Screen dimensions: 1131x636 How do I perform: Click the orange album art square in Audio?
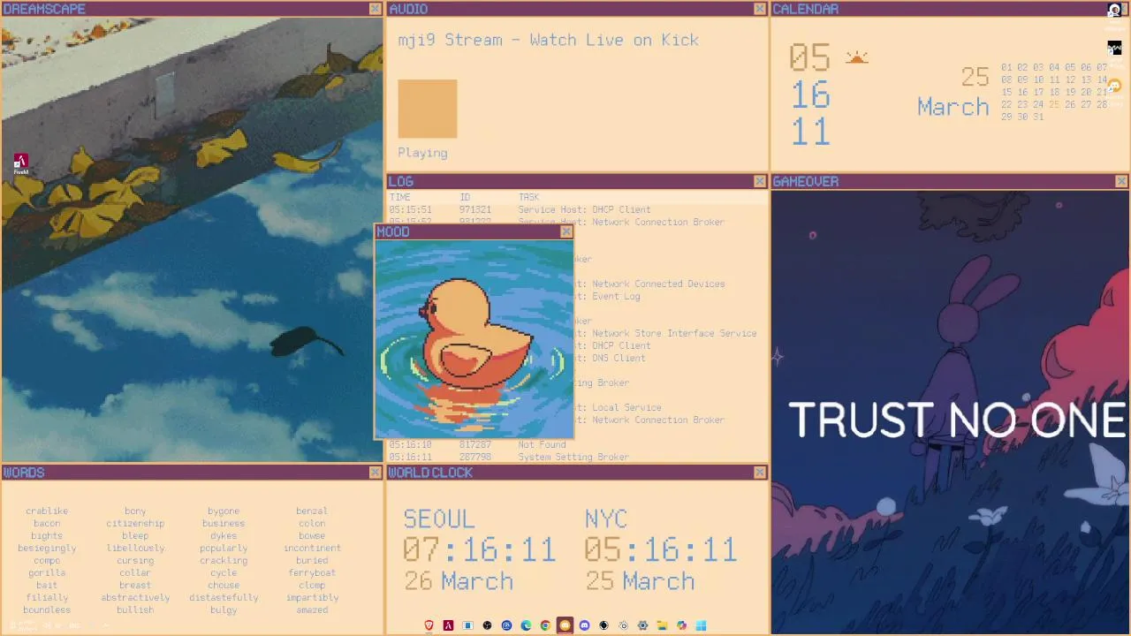click(428, 109)
